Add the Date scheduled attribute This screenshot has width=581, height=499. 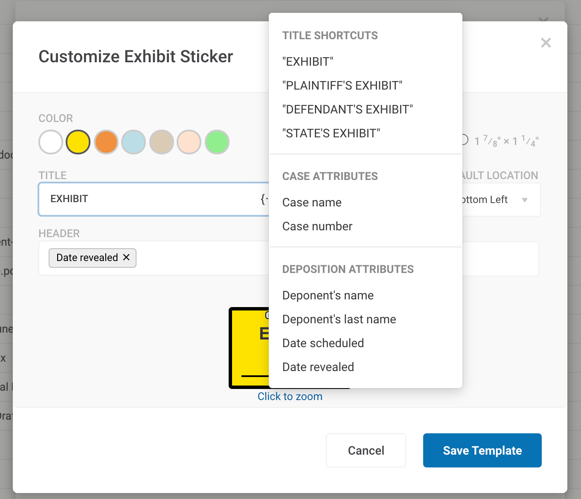(323, 343)
